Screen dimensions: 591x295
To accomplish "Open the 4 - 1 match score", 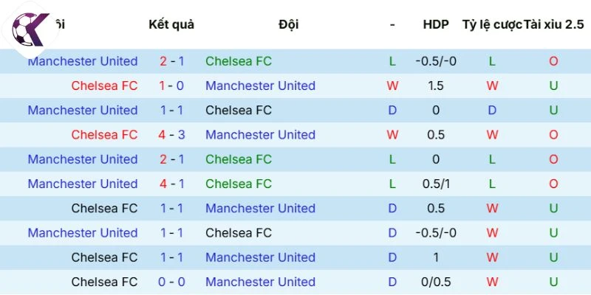I will tap(171, 184).
